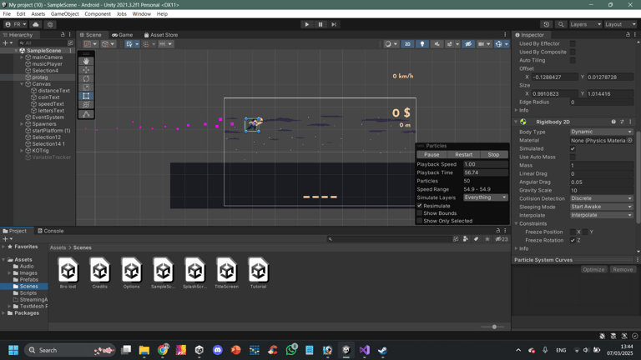Select the Hand view tool
Image resolution: width=641 pixels, height=360 pixels.
[86, 61]
